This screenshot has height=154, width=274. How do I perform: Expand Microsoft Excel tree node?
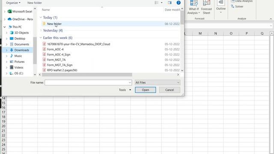coord(5,12)
